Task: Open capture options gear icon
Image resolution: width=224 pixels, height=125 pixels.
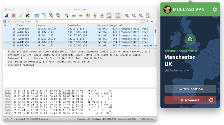Action: (x=28, y=16)
